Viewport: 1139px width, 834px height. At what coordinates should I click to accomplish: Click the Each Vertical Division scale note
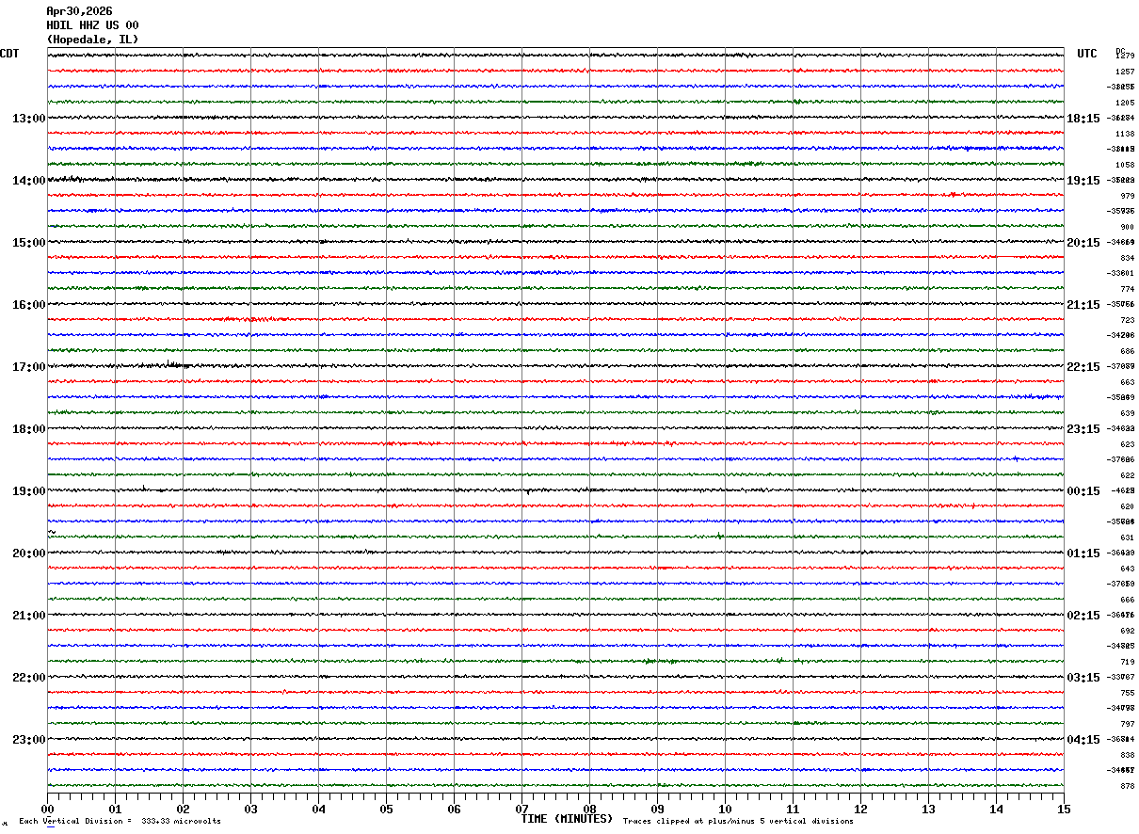(120, 822)
